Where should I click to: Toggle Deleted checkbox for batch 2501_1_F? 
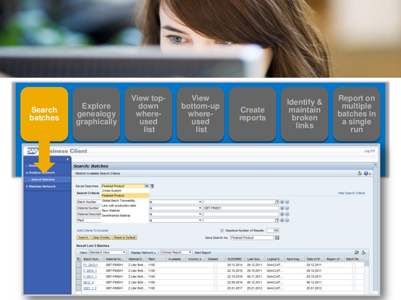215,288
